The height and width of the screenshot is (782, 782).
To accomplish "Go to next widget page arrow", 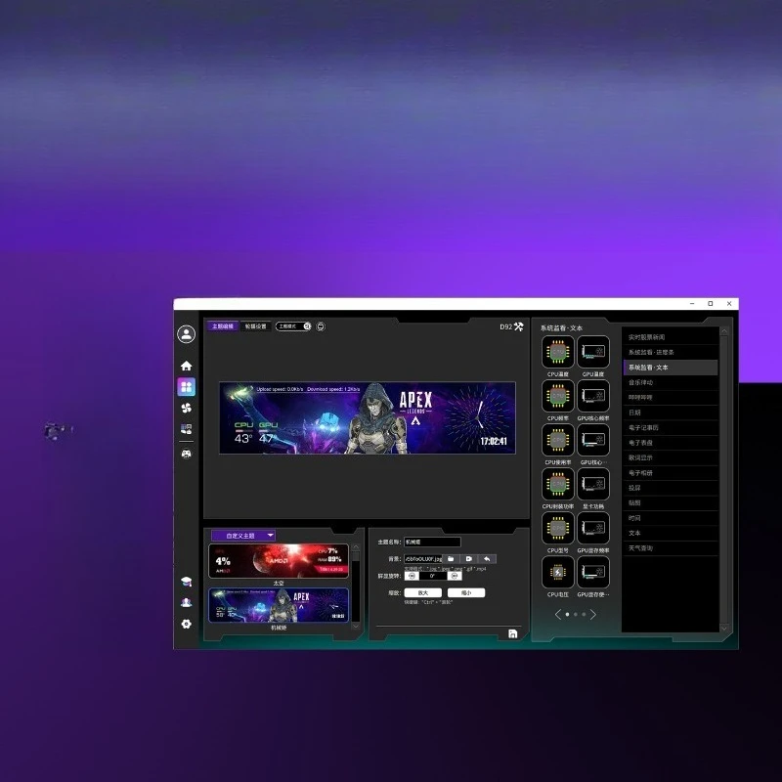I will tap(593, 615).
